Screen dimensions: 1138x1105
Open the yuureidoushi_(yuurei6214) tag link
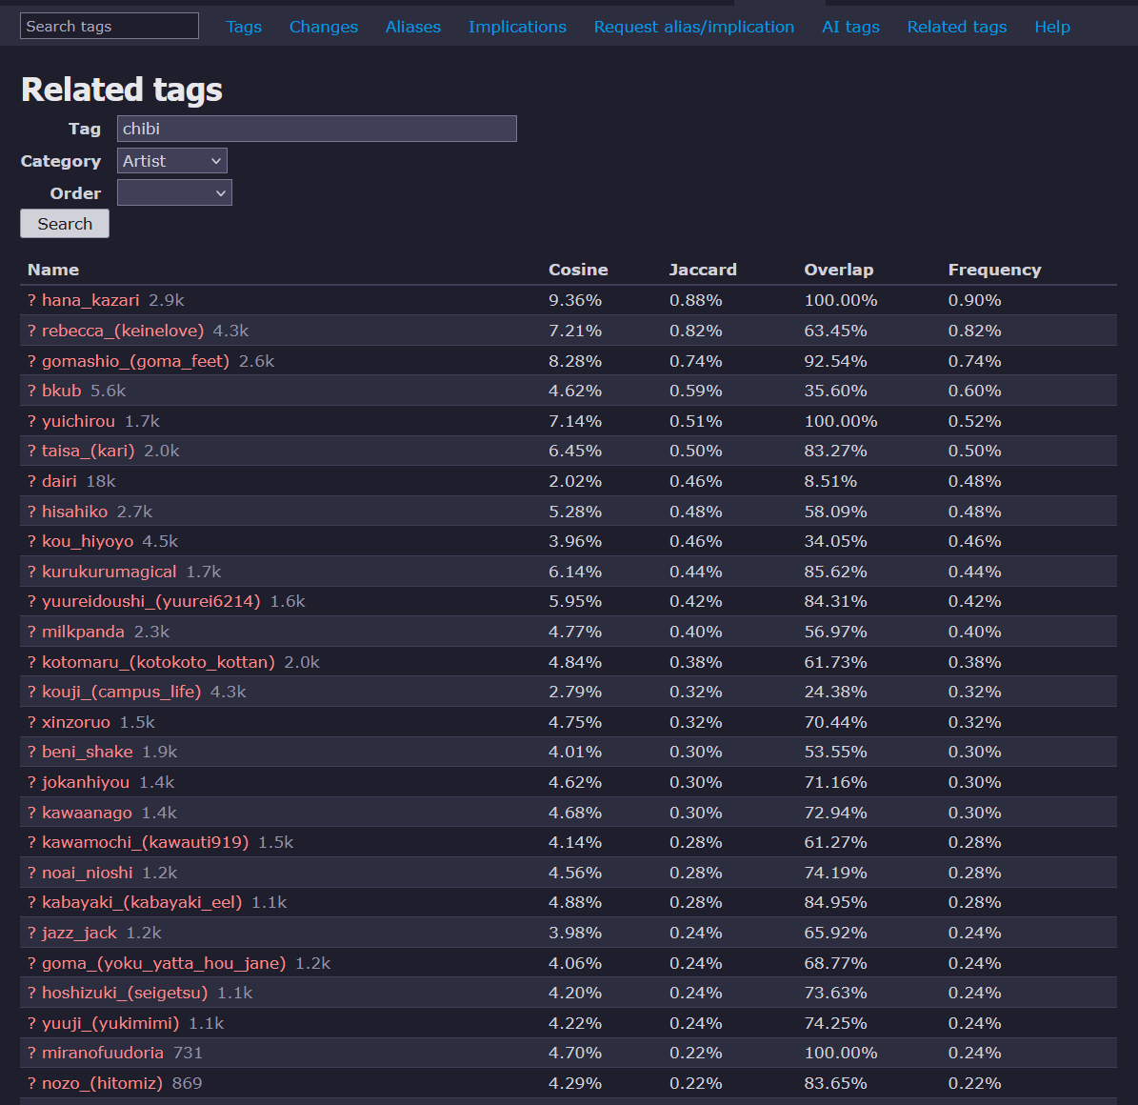click(151, 602)
